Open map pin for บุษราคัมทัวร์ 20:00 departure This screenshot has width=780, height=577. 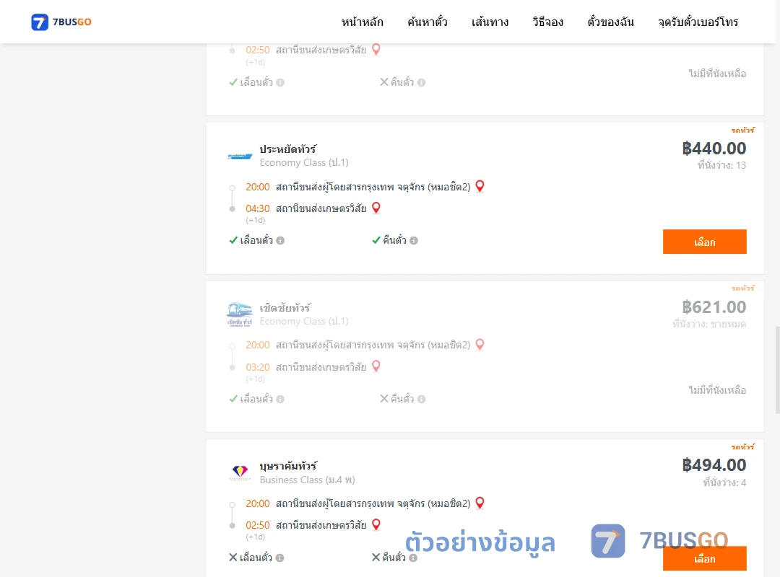480,503
